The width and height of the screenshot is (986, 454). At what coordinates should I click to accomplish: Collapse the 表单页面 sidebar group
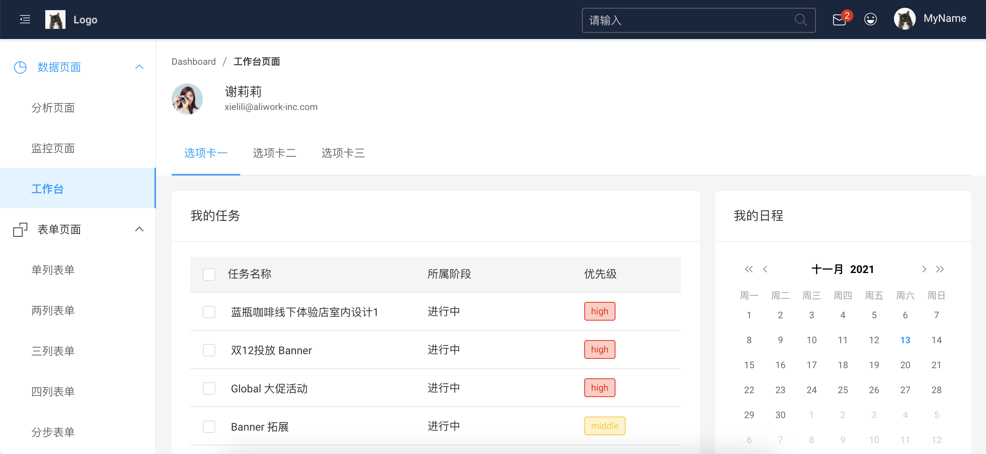(x=139, y=229)
